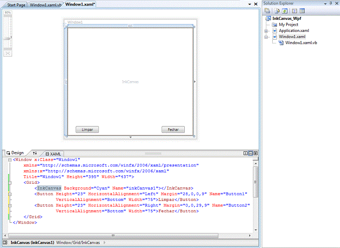Screen dimensions: 340x248
Task: Switch to vertical split view
Action: (x=245, y=153)
